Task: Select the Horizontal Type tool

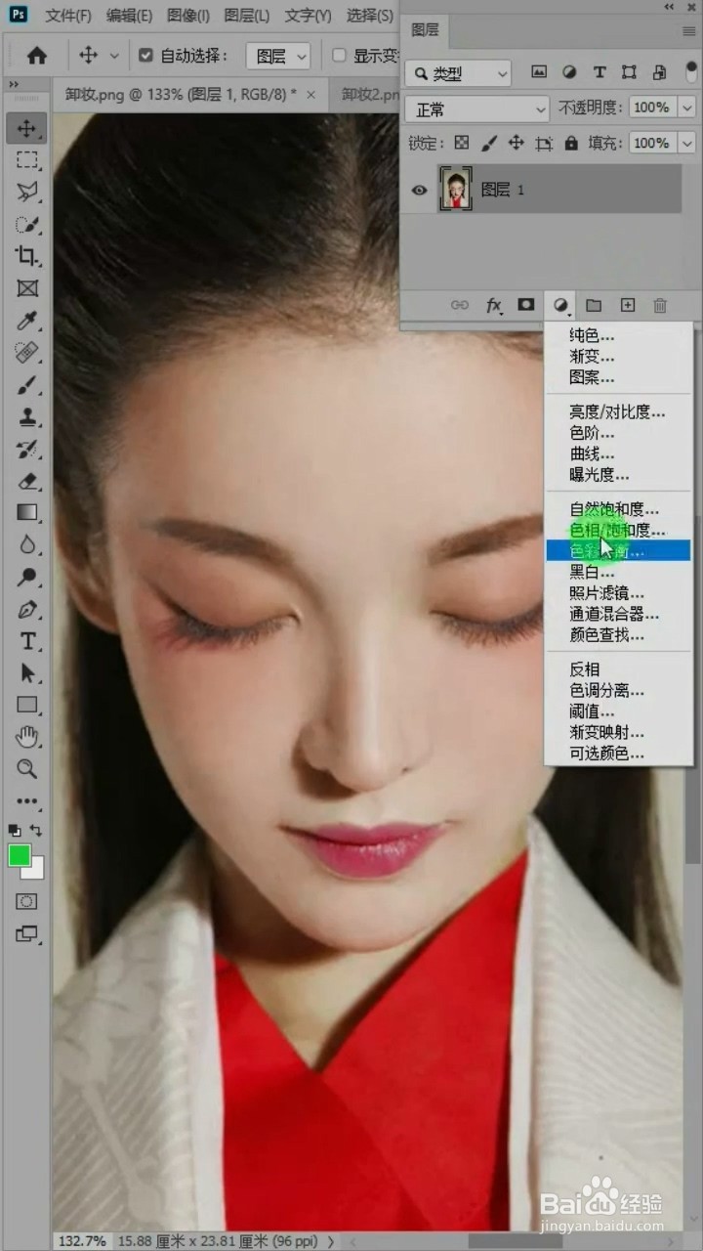Action: coord(27,641)
